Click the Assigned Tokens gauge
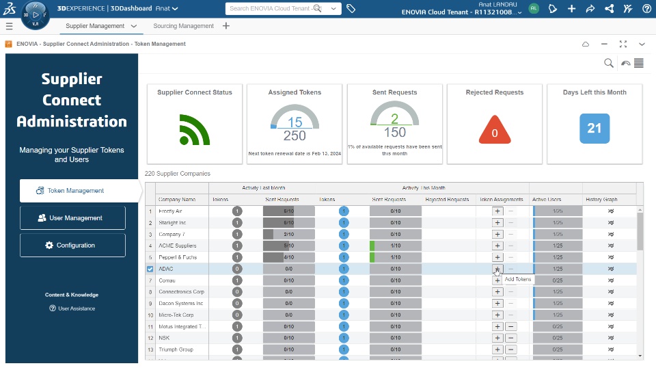 [x=295, y=124]
